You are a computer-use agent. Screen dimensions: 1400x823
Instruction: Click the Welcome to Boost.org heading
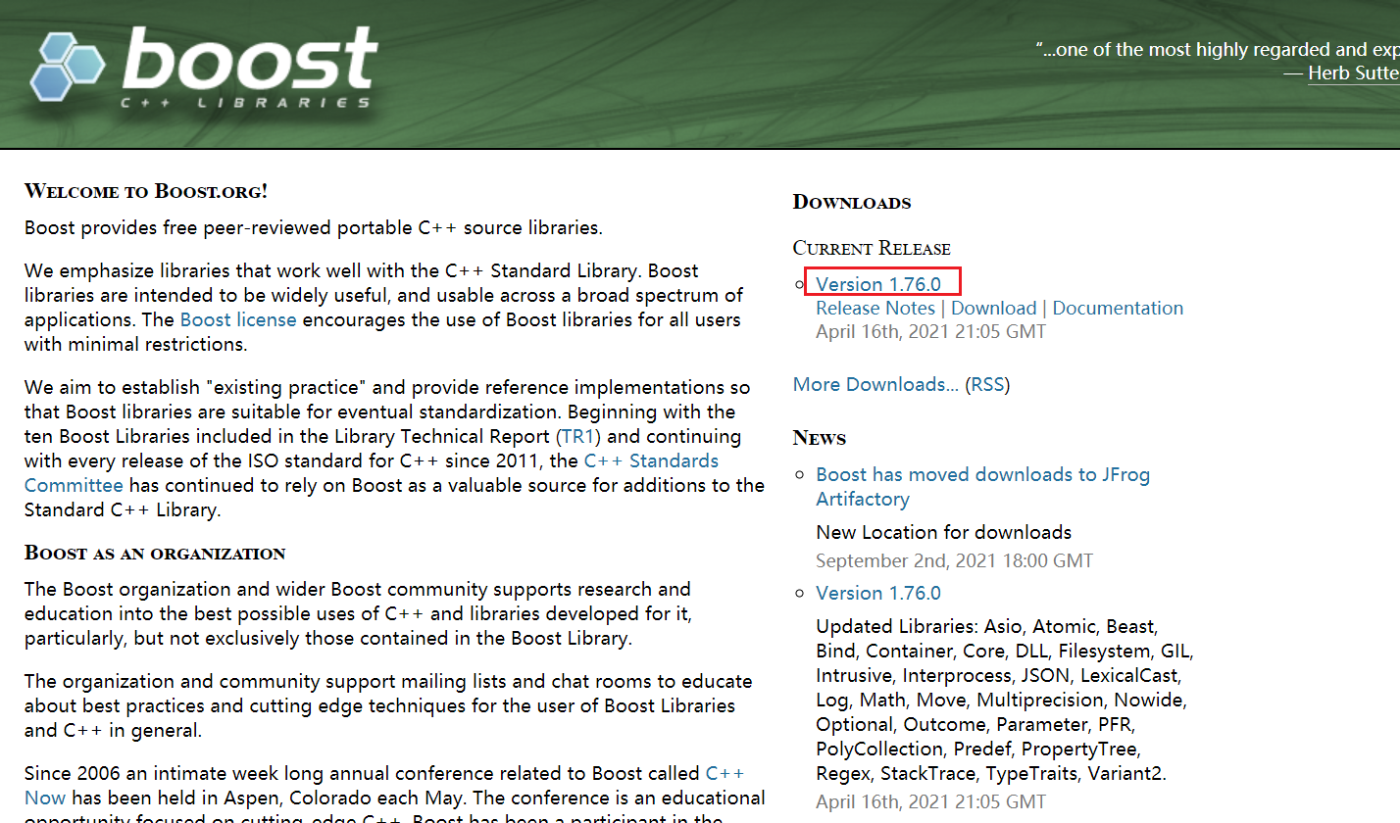point(145,191)
